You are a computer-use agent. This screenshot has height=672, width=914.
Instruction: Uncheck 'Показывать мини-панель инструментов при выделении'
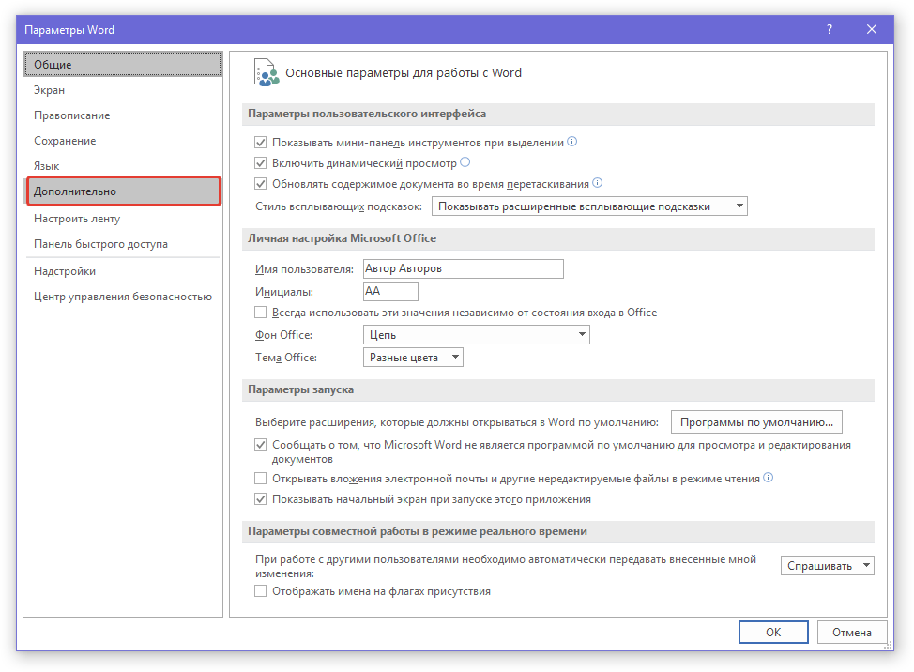coord(261,144)
